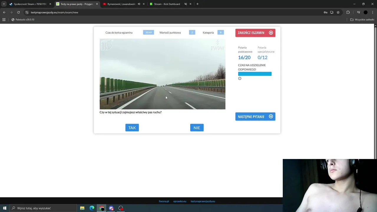Close the Testy na prawo jazdy tab
Screen dimensions: 377x212
coord(97,4)
